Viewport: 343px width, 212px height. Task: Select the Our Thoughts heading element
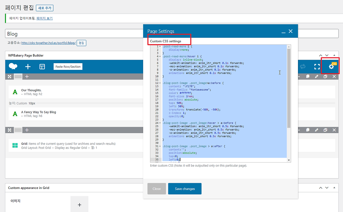[x=172, y=92]
